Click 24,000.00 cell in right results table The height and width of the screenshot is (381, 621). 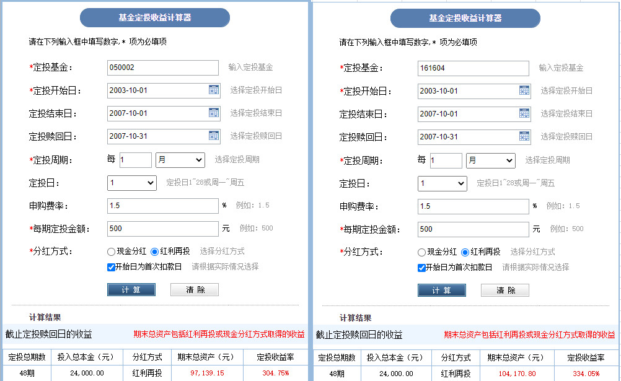[x=396, y=374]
